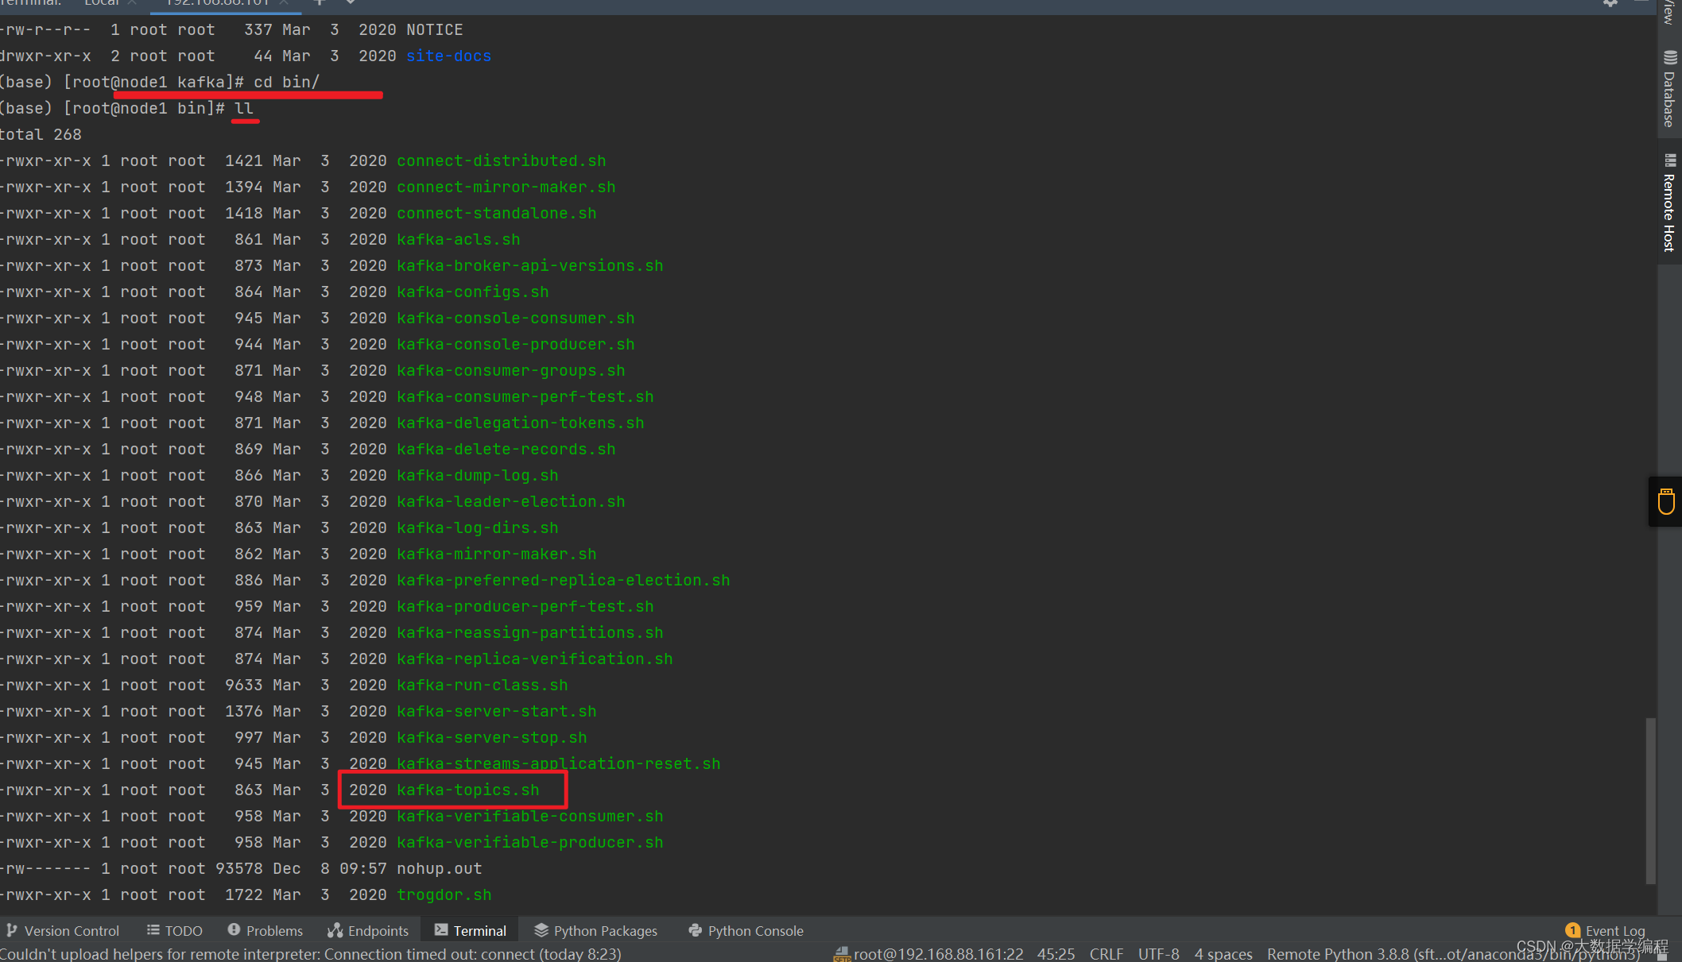
Task: Click the connect-standalone.sh file name
Action: pos(497,213)
